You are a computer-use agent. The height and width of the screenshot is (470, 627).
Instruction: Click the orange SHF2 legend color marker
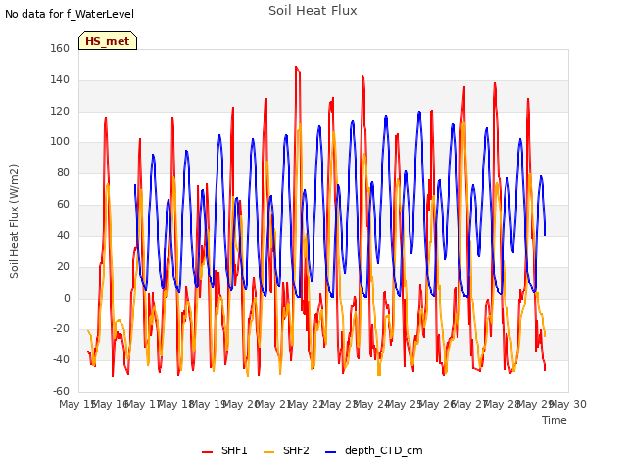click(x=269, y=452)
